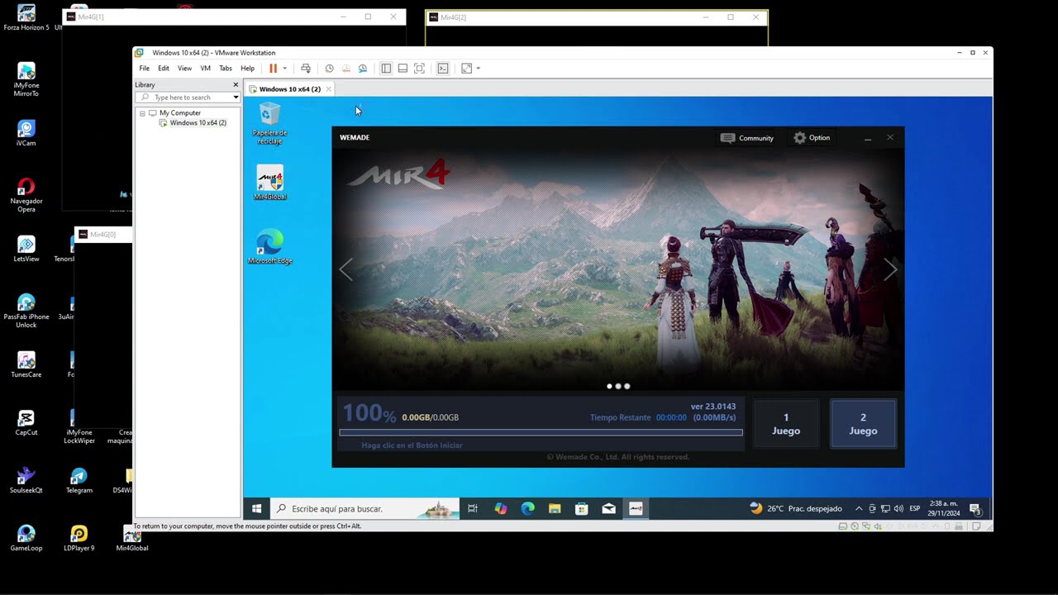Open the VM menu
This screenshot has height=595, width=1058.
[x=205, y=69]
